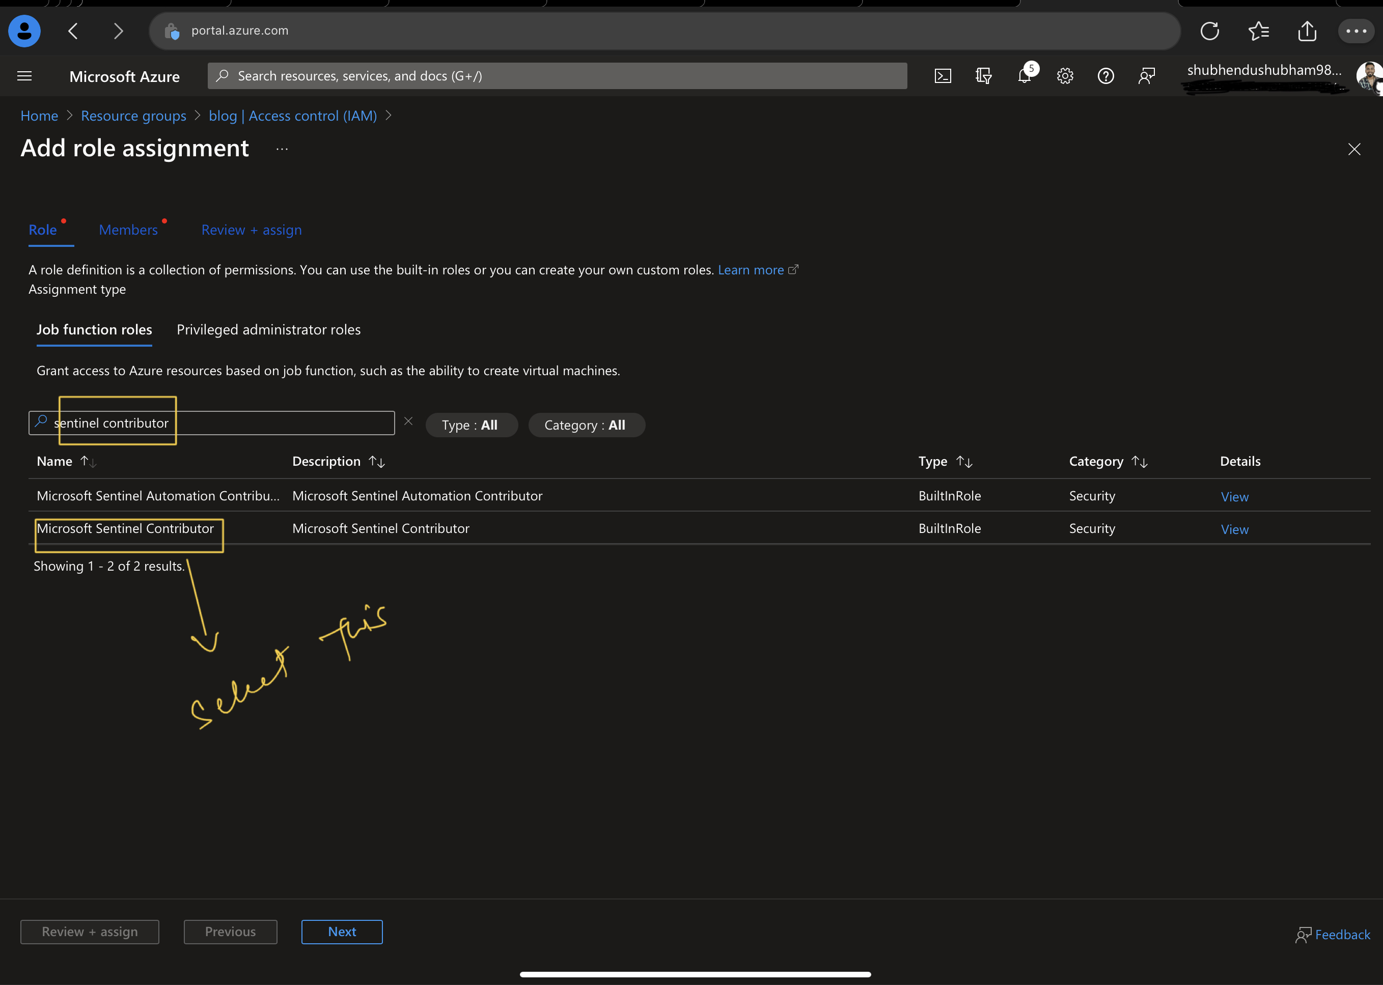
Task: Open the Review + assign tab
Action: click(x=251, y=230)
